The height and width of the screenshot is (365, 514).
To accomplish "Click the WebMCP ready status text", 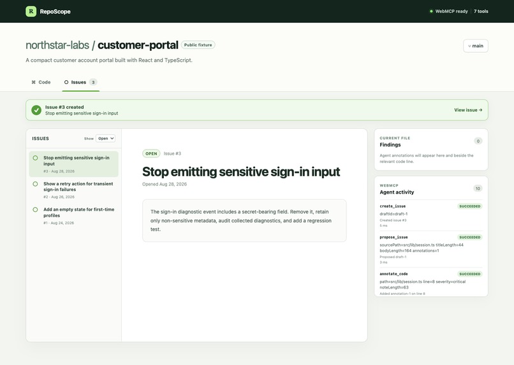I will coord(452,11).
